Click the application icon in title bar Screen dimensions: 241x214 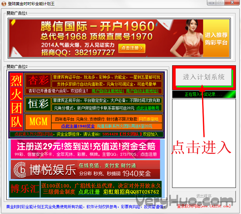coord(4,3)
